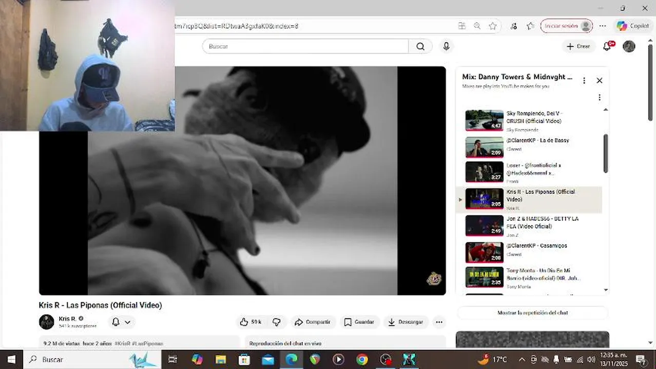Add page to favorites with star icon
This screenshot has height=369, width=656.
click(493, 26)
